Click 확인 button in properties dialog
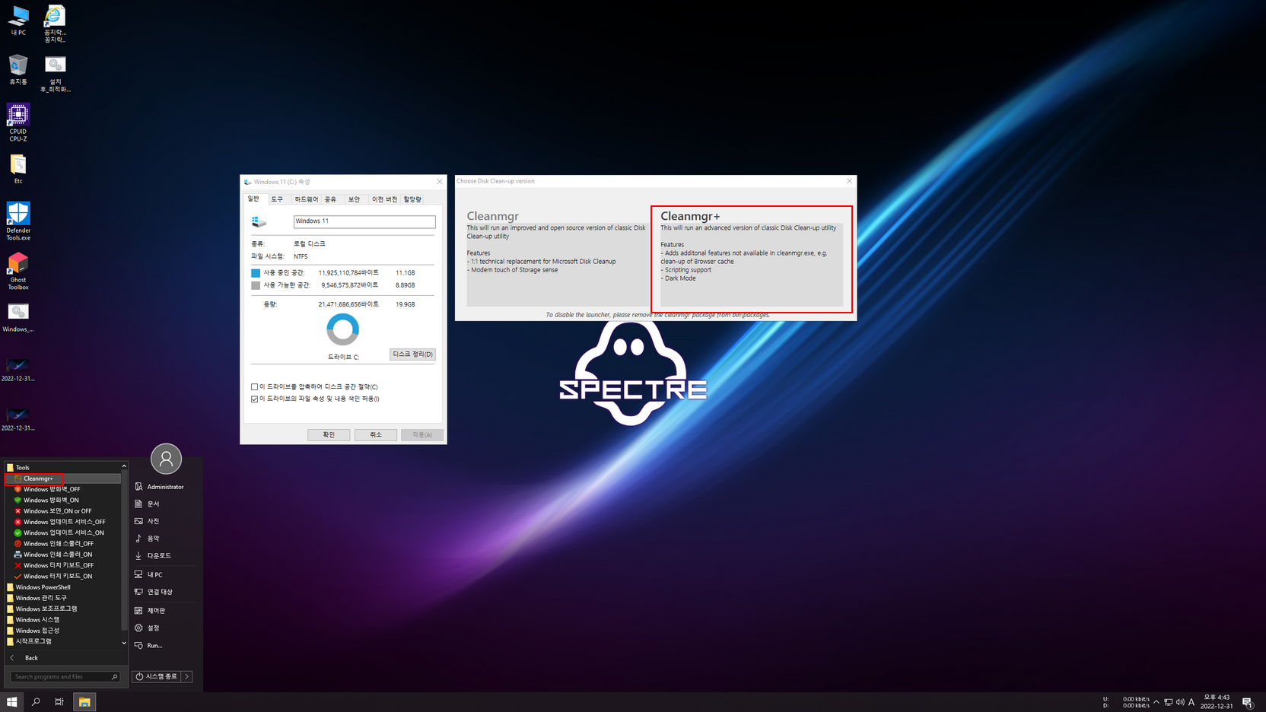 tap(329, 435)
